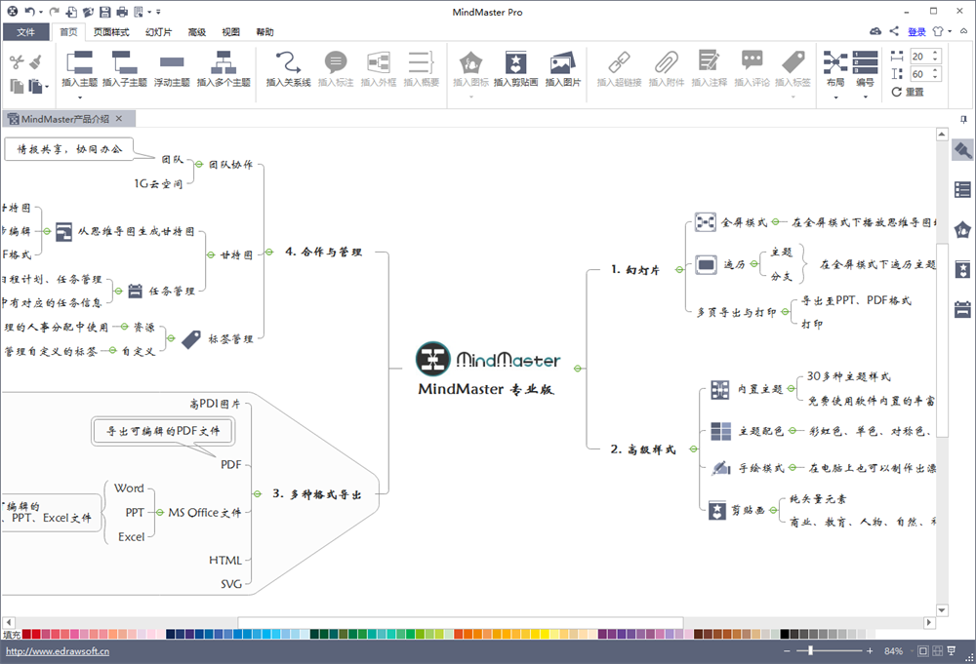The image size is (976, 664).
Task: Collapse the branch toggle next to 2. 高级样式
Action: 693,449
